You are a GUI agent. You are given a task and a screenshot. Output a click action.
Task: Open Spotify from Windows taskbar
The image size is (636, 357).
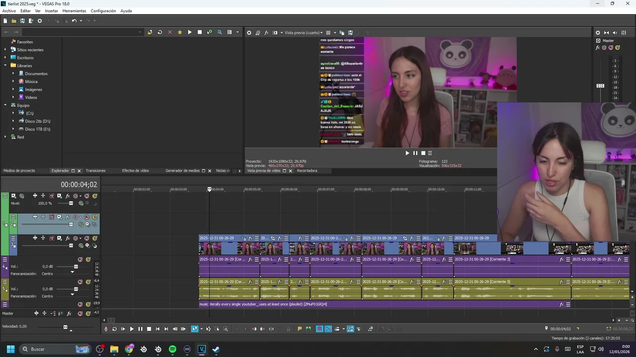[x=172, y=349]
